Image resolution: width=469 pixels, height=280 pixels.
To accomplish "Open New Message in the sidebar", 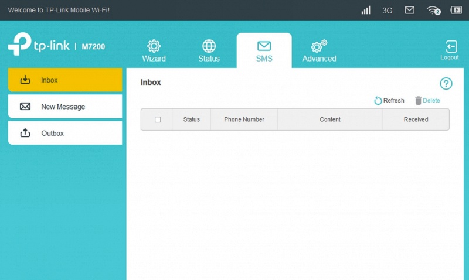I will coord(64,107).
